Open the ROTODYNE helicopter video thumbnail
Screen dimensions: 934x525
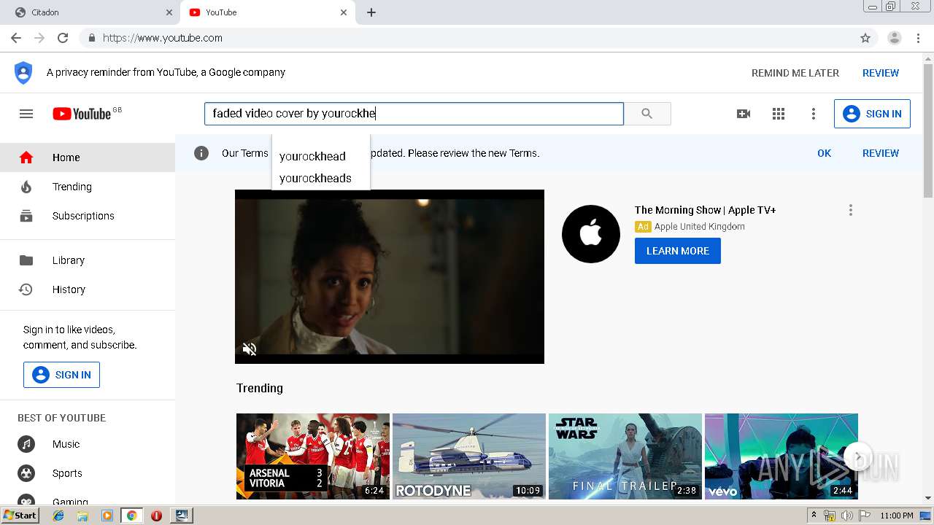pyautogui.click(x=469, y=456)
